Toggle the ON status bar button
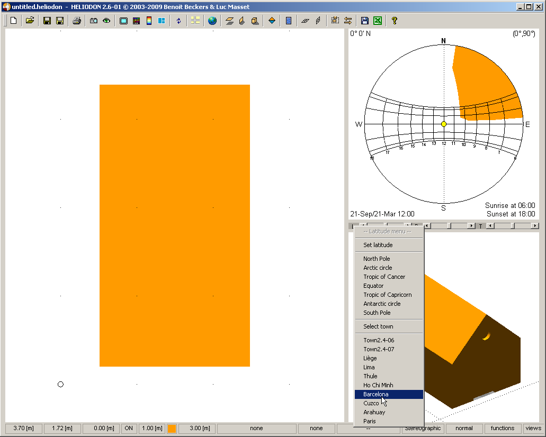546x437 pixels. [129, 429]
